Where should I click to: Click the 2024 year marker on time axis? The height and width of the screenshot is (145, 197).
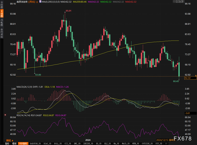[88, 140]
